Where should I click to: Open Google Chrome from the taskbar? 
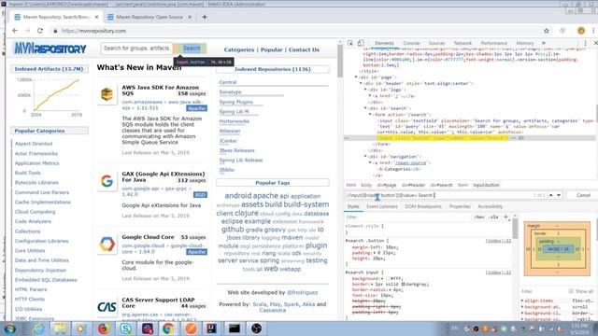168,329
